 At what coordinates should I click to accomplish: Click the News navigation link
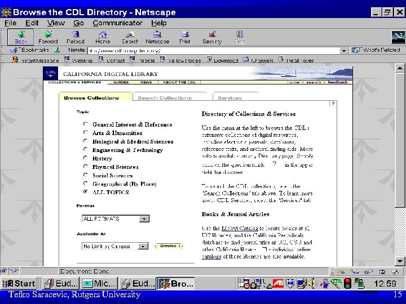(x=146, y=82)
